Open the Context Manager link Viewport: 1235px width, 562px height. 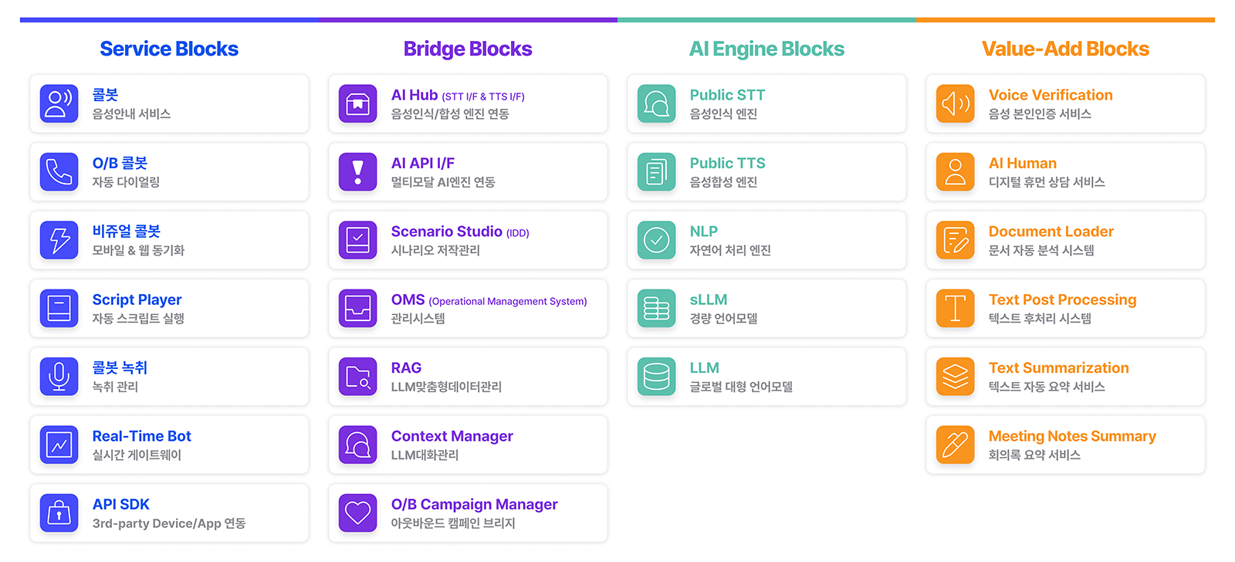pyautogui.click(x=452, y=436)
